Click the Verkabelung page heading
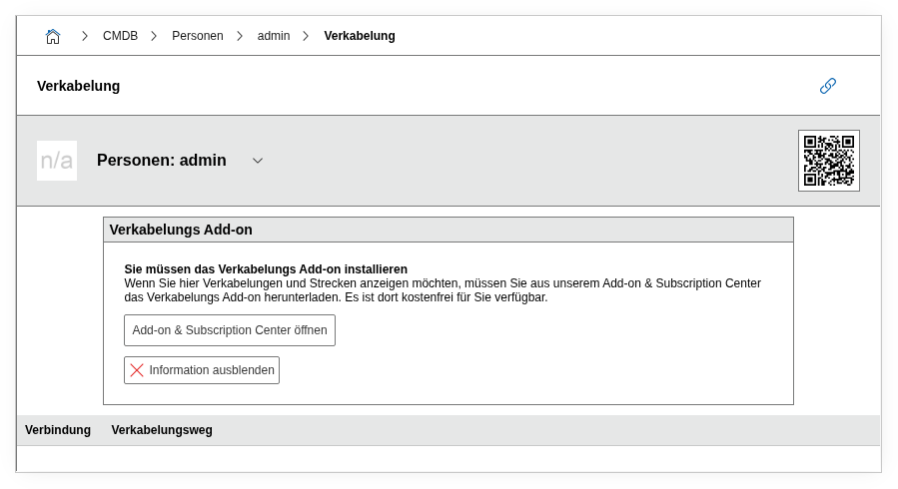 [78, 86]
